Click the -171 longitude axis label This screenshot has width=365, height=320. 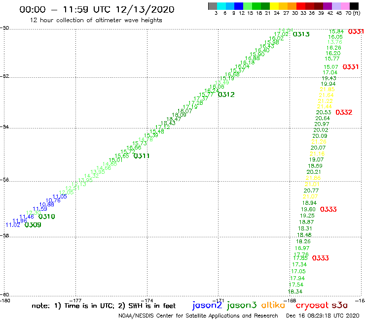219,301
